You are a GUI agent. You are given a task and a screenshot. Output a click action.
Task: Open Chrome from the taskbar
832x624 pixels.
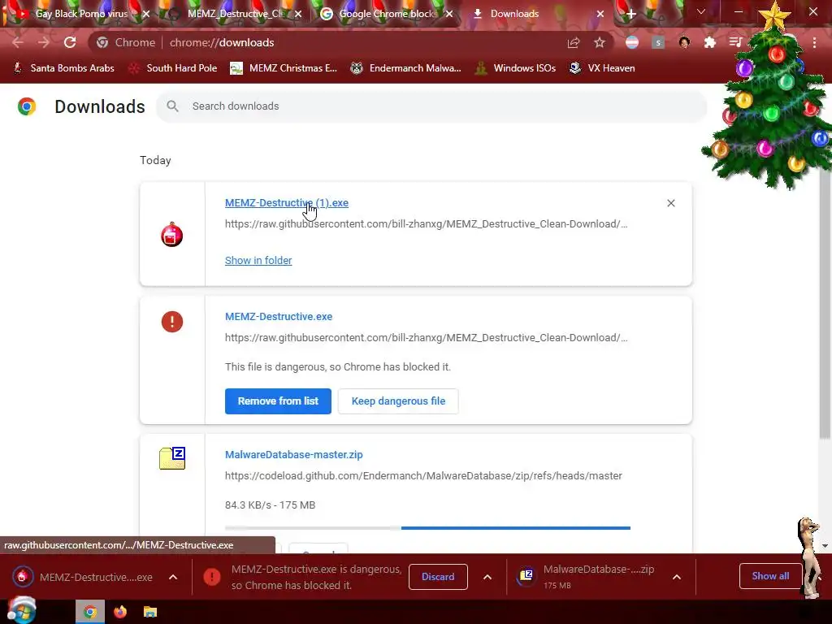[x=90, y=613]
